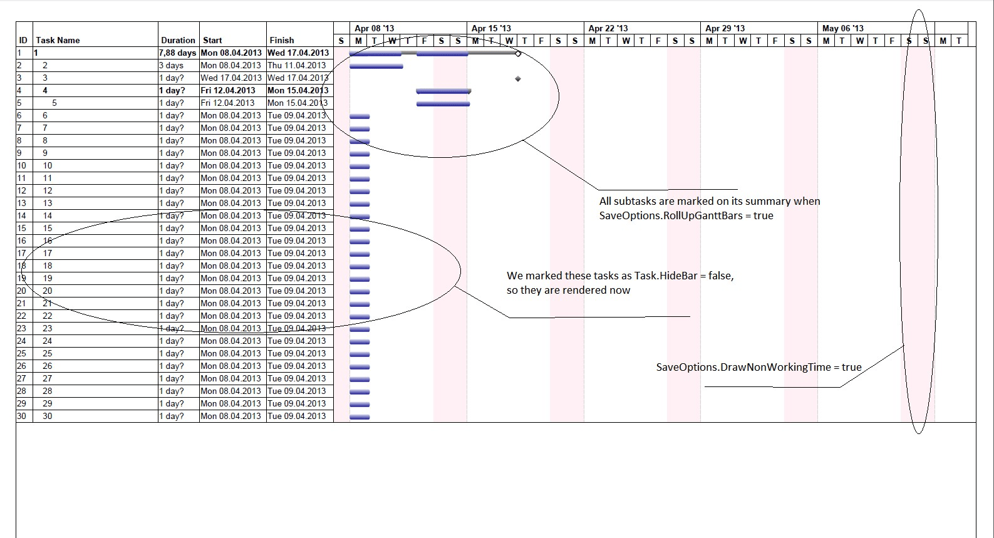Click the start date cell of task 8

232,141
